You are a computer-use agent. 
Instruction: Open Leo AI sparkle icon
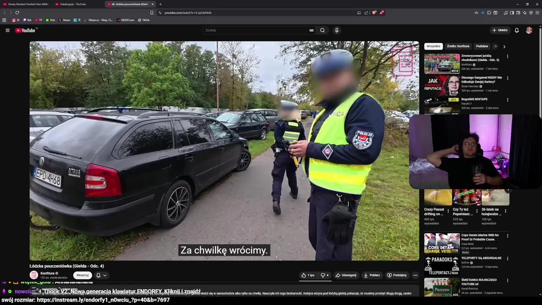point(525,13)
